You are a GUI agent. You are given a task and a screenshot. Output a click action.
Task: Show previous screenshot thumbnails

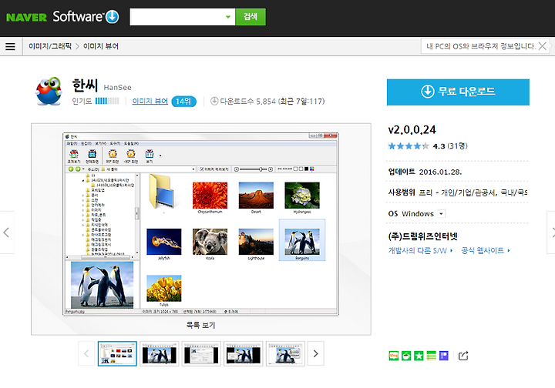point(86,353)
